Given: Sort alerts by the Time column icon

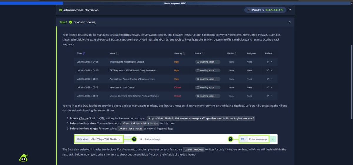Looking at the screenshot, I should click(x=84, y=54).
